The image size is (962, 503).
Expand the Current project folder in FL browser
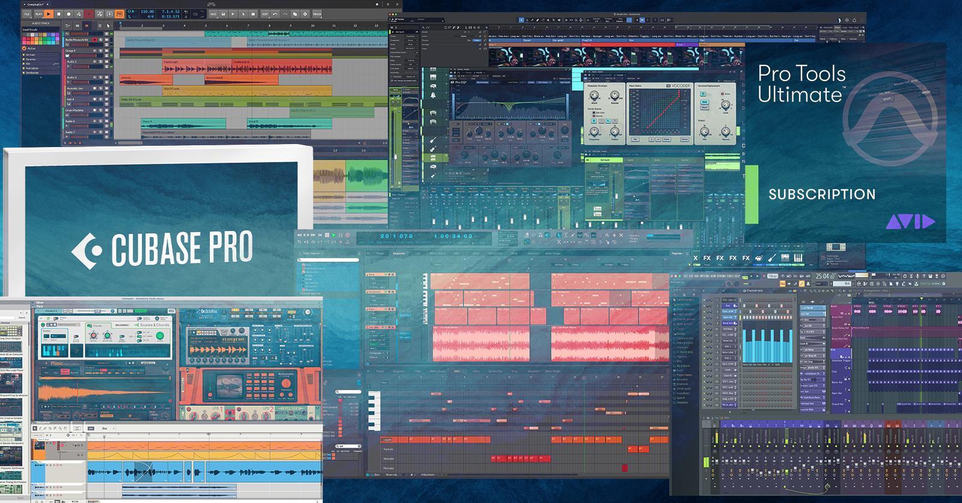click(684, 300)
